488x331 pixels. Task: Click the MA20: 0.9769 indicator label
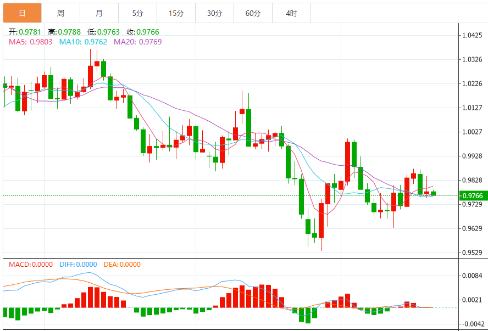pyautogui.click(x=137, y=42)
